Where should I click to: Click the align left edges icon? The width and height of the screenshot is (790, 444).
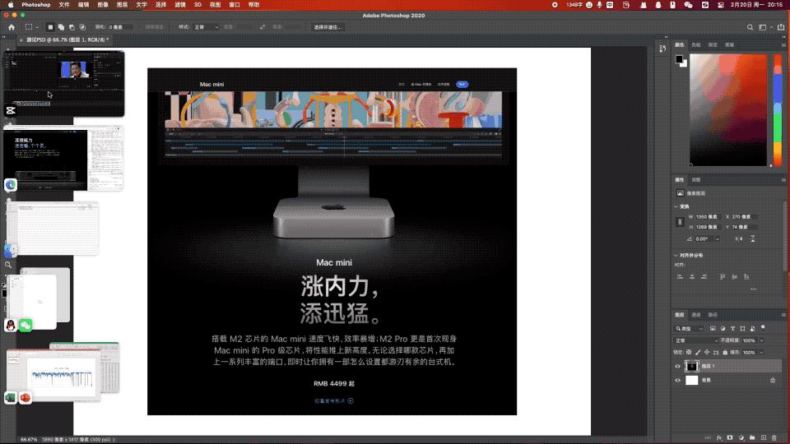(680, 276)
